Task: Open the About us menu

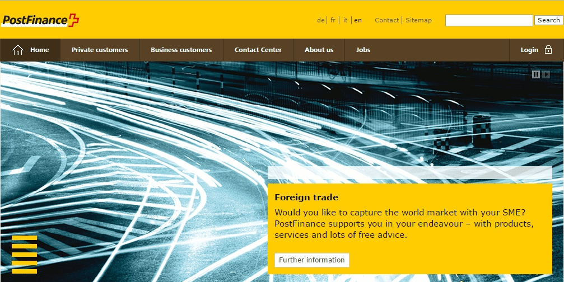Action: pos(319,50)
